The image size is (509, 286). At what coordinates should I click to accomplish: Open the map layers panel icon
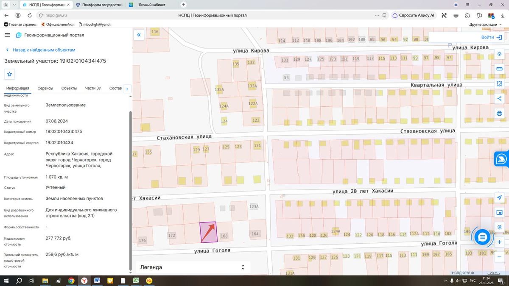pyautogui.click(x=499, y=55)
